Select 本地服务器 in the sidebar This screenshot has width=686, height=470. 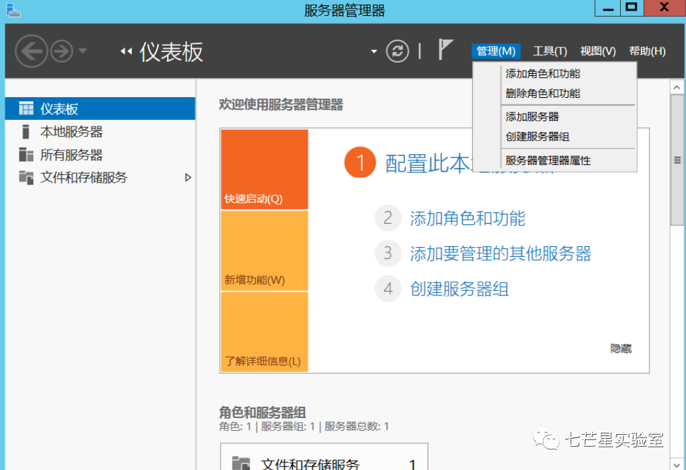[x=100, y=132]
